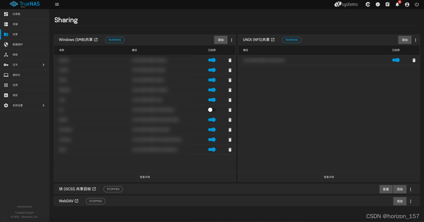Go to 虚拟化 in the sidebar
Screen dimensions: 424x222
25,75
